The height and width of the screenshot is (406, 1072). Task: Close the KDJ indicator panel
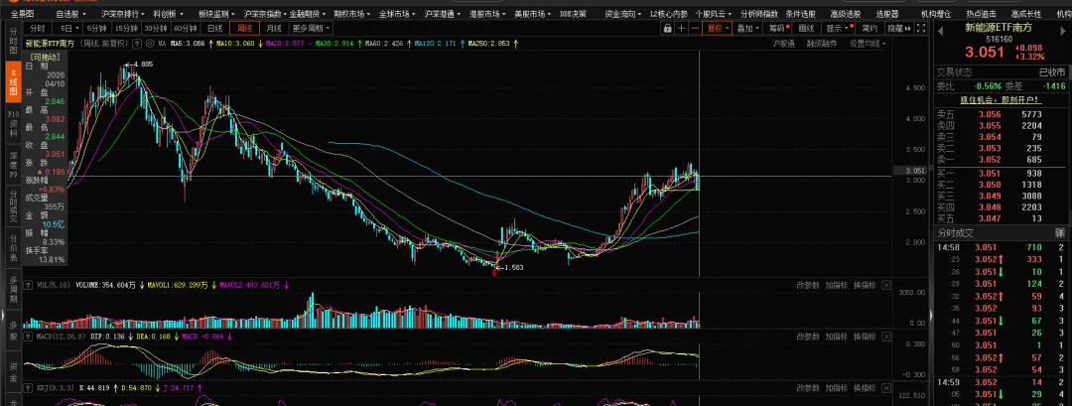886,388
